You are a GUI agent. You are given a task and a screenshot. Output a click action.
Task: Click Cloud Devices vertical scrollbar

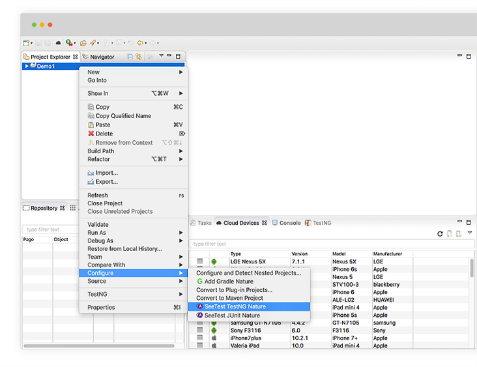(472, 268)
